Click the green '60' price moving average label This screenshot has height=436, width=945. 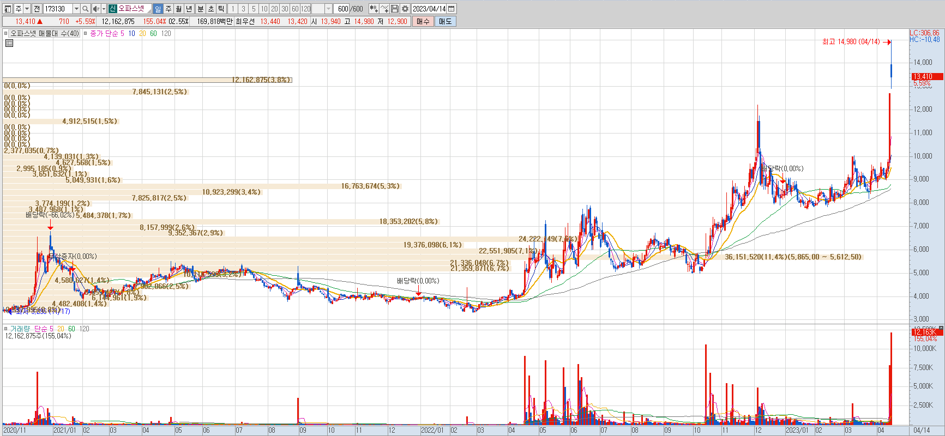point(153,33)
